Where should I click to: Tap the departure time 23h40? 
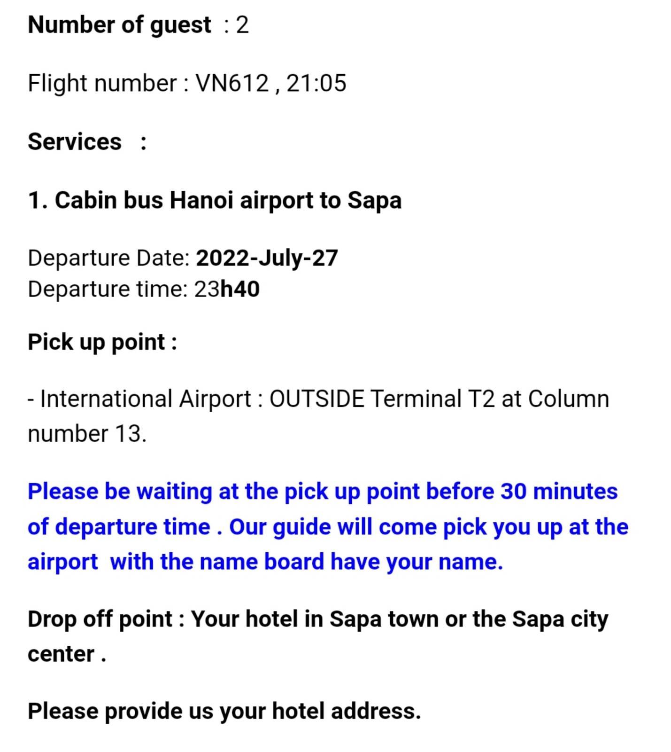[227, 289]
